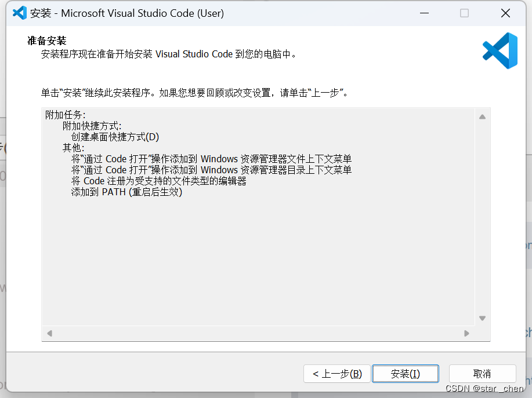Select the 创建桌面快捷方式(D) line

coord(115,137)
